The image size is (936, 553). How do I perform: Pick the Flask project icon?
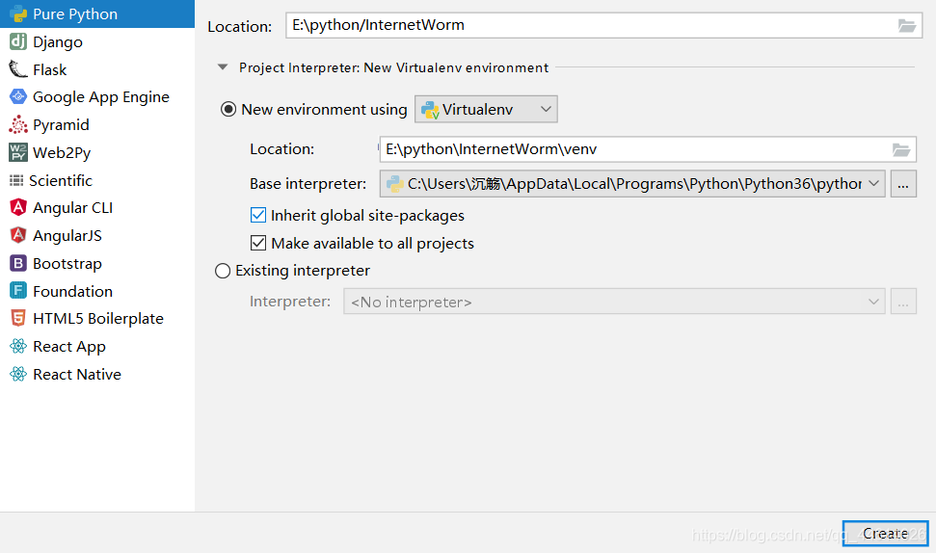point(18,69)
